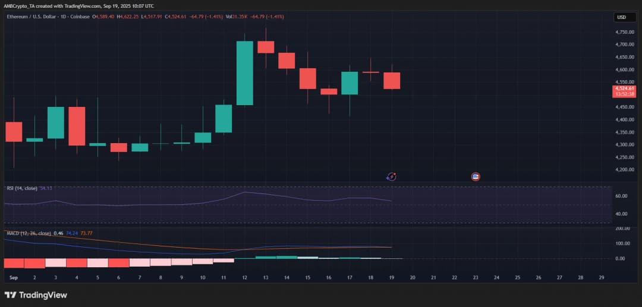Click the Sep label on the time axis
The height and width of the screenshot is (307, 642).
pyautogui.click(x=14, y=277)
